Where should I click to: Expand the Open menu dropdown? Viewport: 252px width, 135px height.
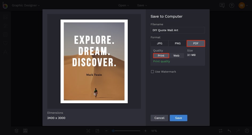(x=124, y=5)
